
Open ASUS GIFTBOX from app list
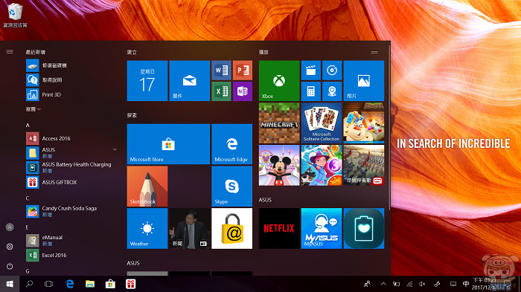(x=71, y=182)
